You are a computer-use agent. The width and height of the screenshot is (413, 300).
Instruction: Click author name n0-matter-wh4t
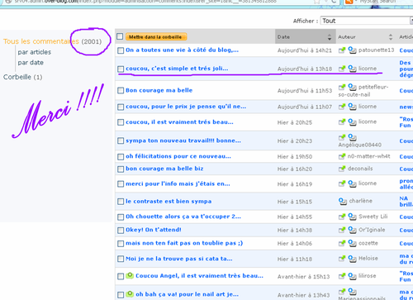coord(369,156)
